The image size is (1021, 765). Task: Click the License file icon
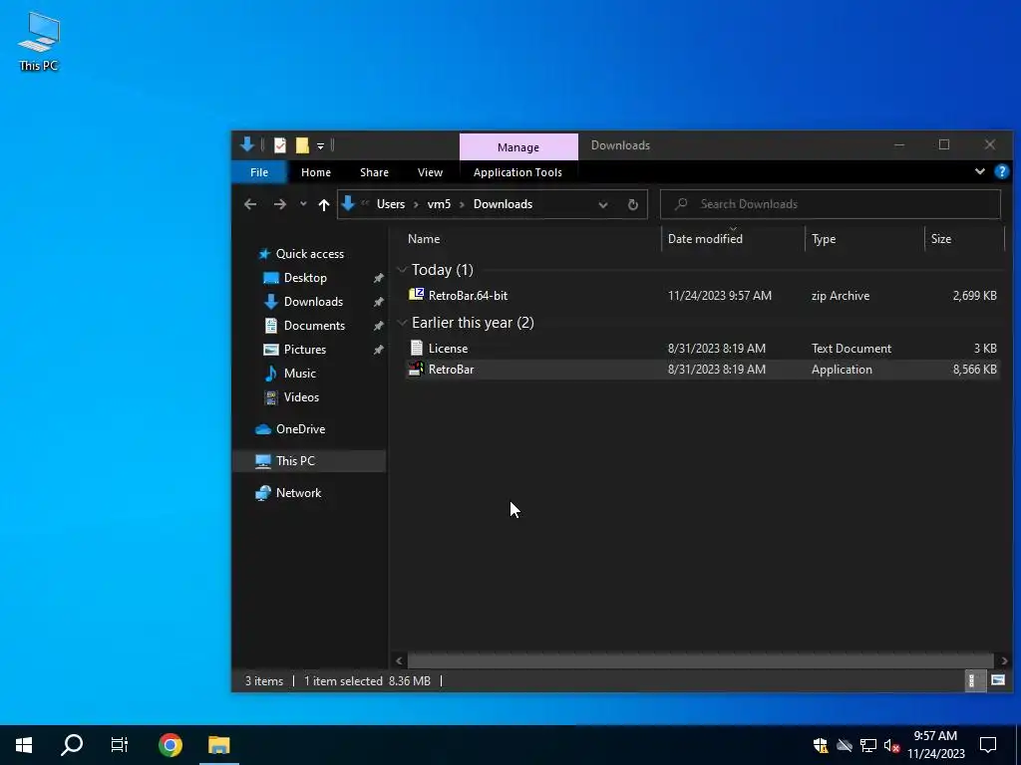[x=416, y=349]
